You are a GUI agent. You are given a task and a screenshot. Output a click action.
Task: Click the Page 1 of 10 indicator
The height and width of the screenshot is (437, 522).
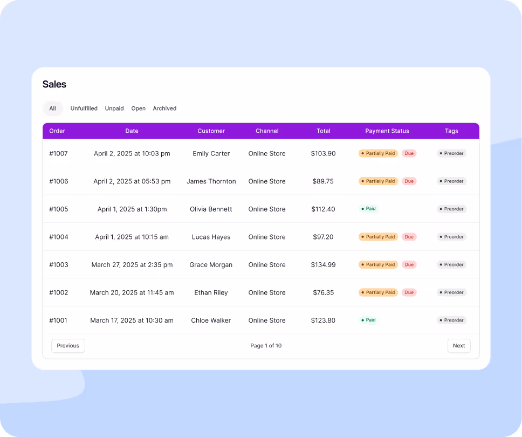pos(266,346)
